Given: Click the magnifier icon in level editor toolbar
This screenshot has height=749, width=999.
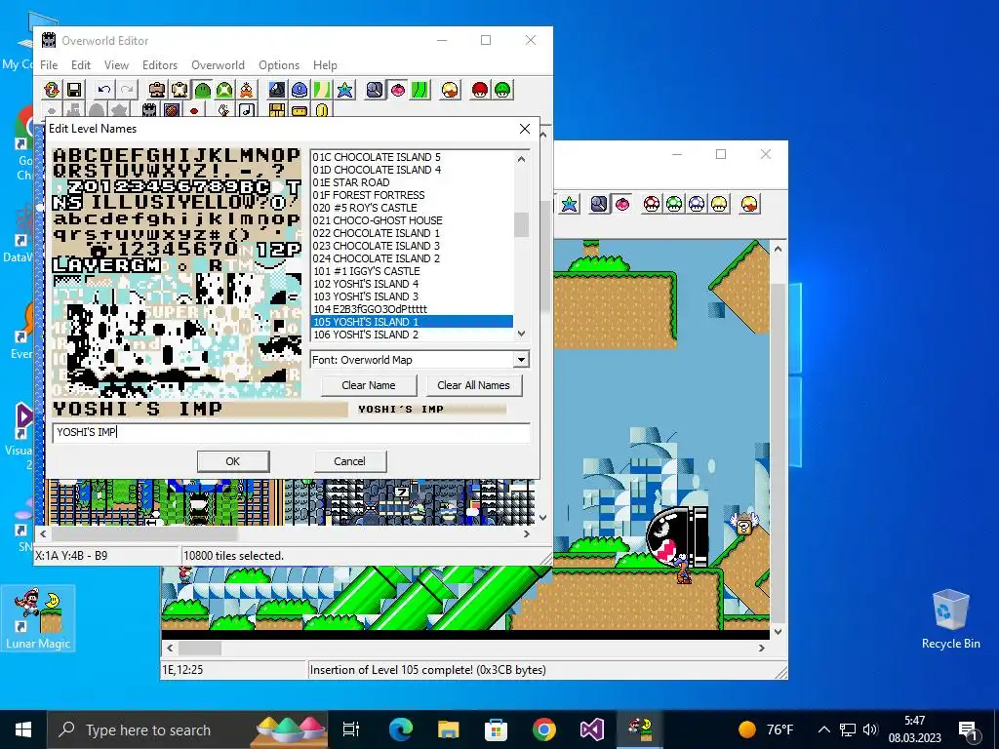Looking at the screenshot, I should [599, 204].
